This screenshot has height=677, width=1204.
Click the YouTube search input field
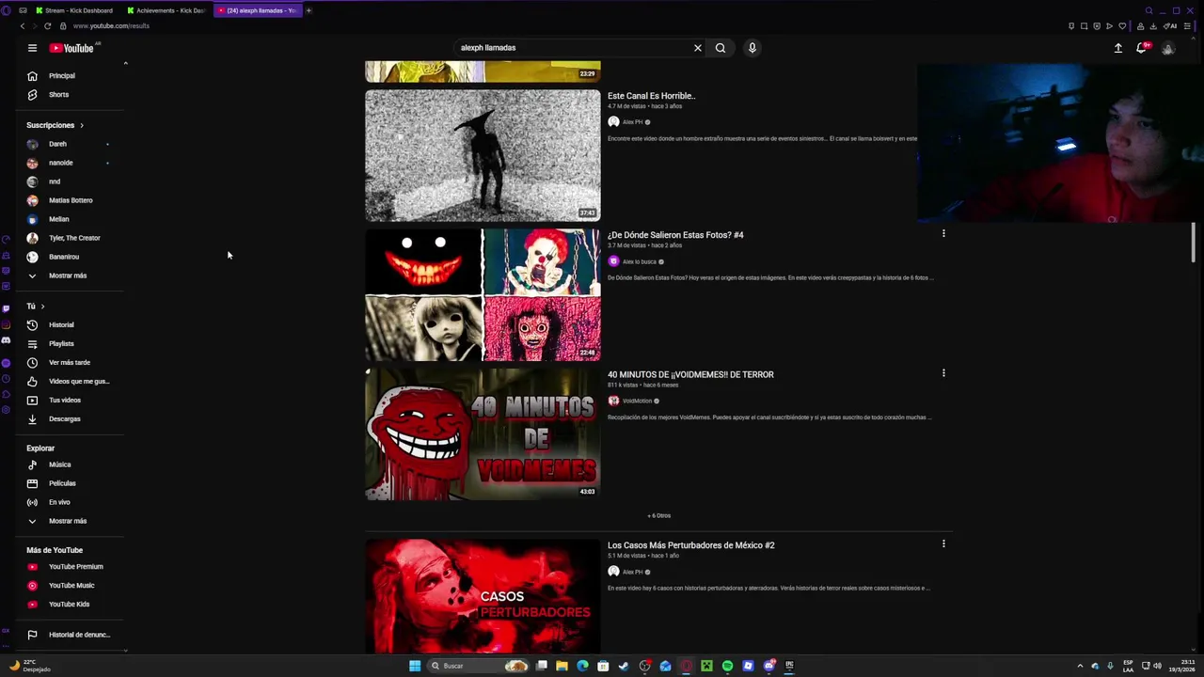(x=572, y=48)
